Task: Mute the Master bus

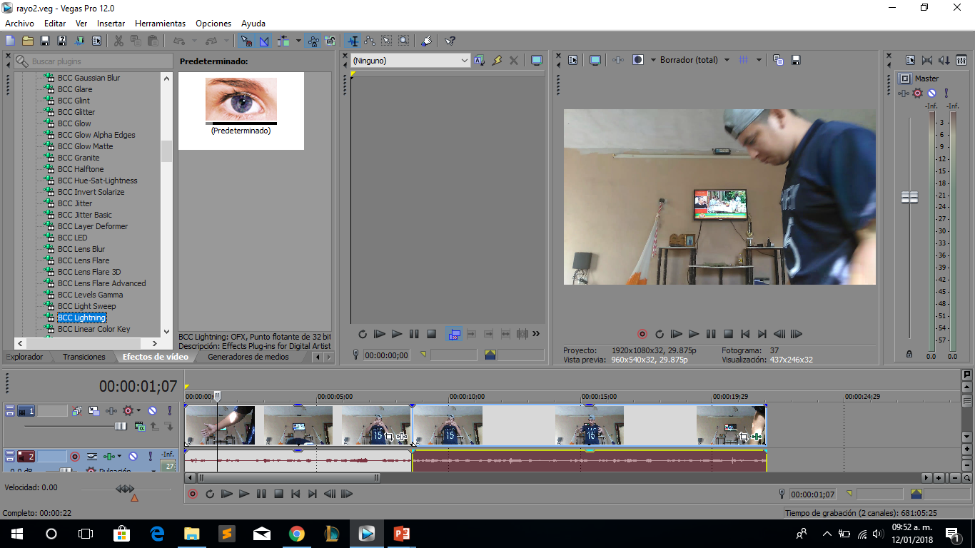Action: [x=931, y=93]
